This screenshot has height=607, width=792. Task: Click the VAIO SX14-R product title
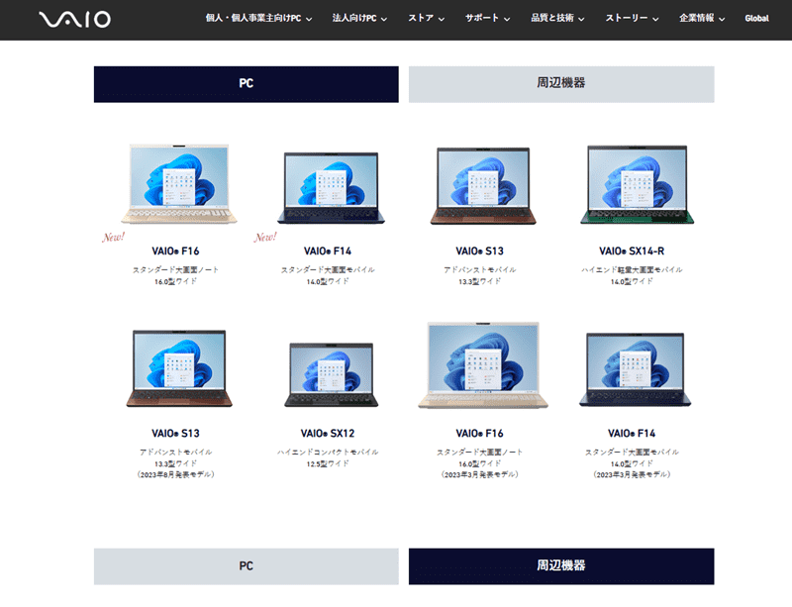(632, 252)
